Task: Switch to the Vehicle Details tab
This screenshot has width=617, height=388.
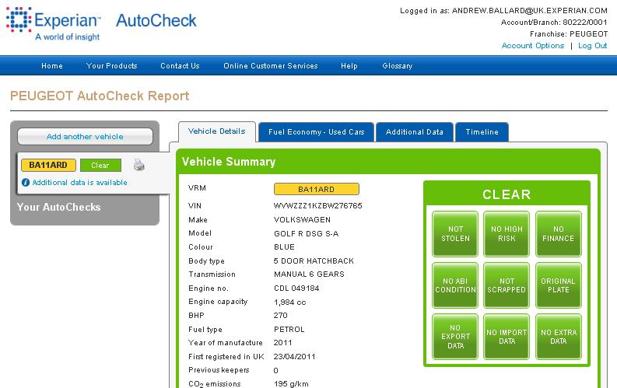Action: point(217,131)
